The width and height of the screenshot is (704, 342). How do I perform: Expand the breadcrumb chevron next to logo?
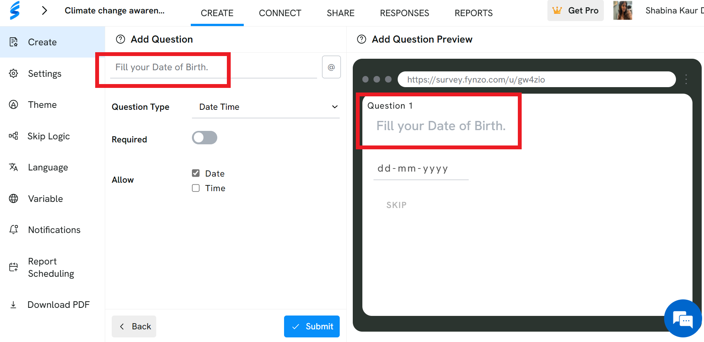(45, 10)
